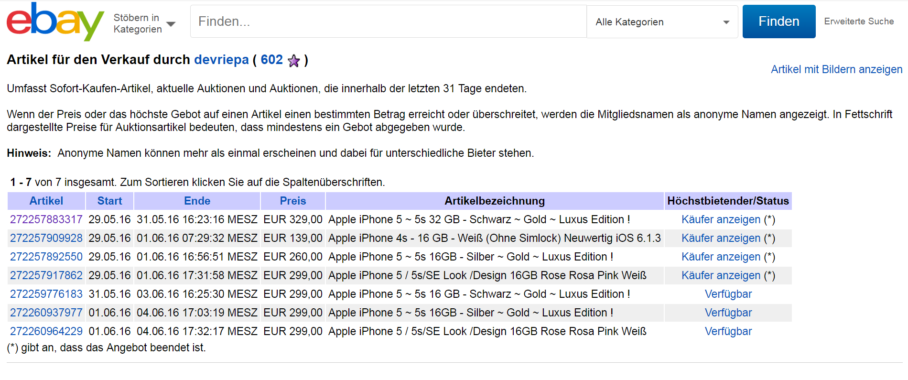Image resolution: width=908 pixels, height=380 pixels.
Task: Select price EUR 329,00 cell
Action: click(293, 219)
